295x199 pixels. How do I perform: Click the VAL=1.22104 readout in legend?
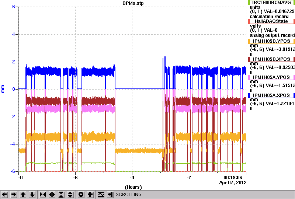point(279,104)
